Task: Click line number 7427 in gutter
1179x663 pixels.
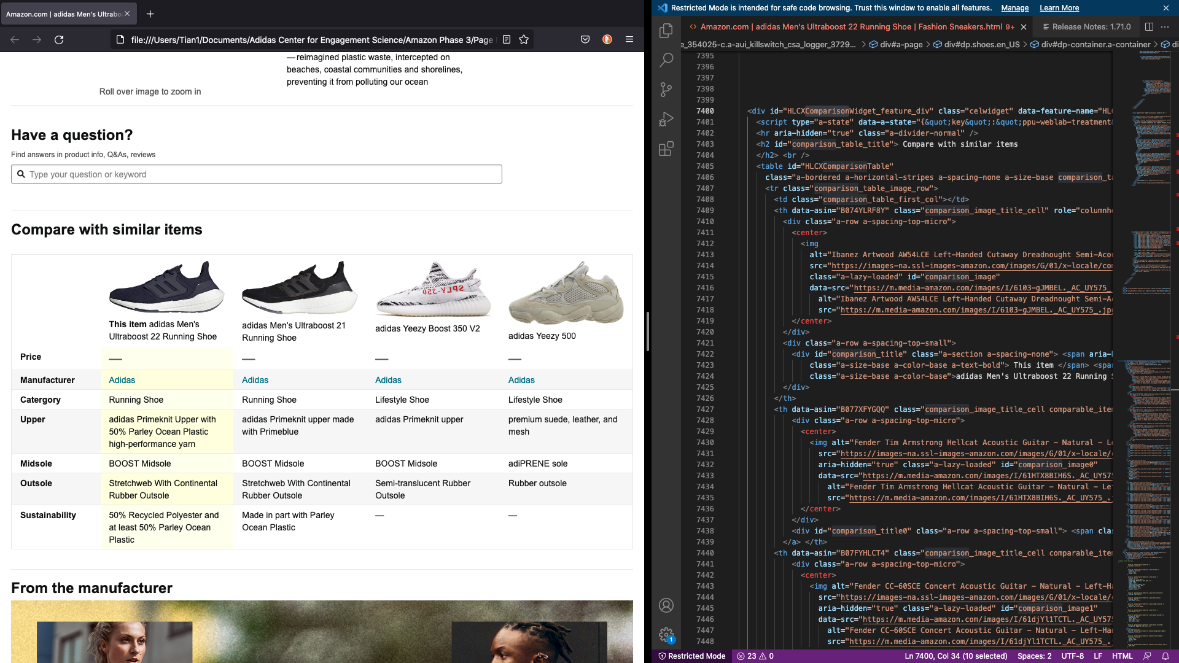Action: click(705, 409)
